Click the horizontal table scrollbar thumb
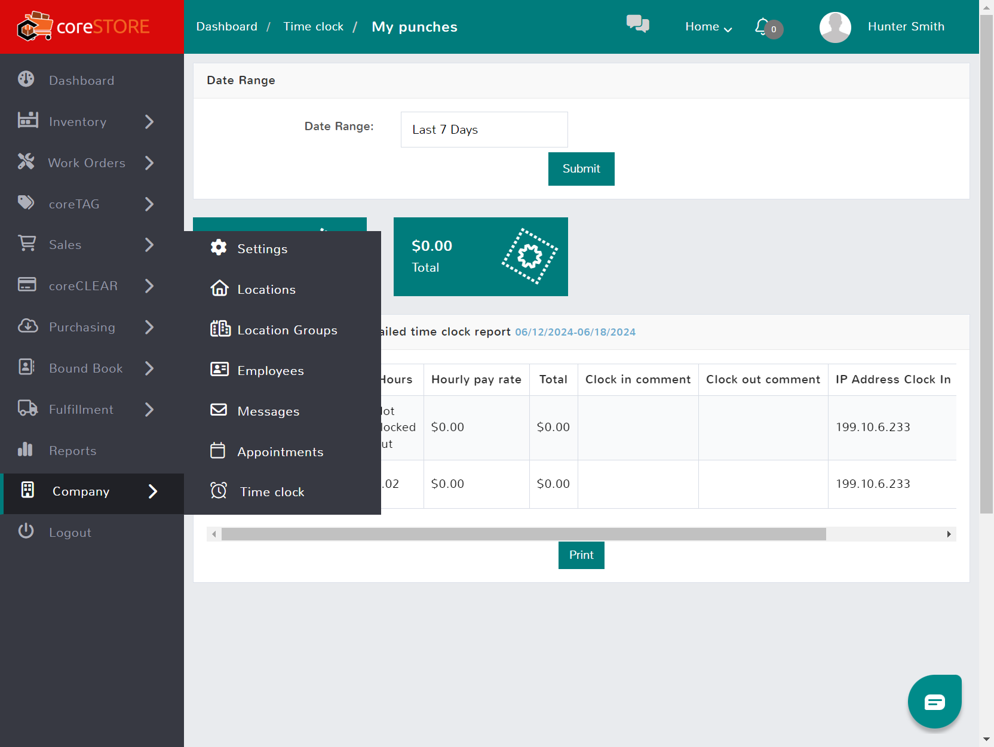This screenshot has width=994, height=747. pyautogui.click(x=524, y=534)
